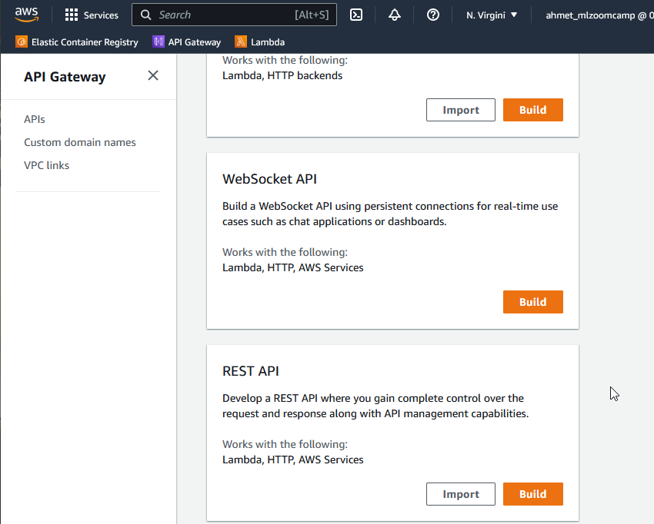Image resolution: width=654 pixels, height=524 pixels.
Task: Click the API Gateway favorite icon
Action: (x=158, y=41)
